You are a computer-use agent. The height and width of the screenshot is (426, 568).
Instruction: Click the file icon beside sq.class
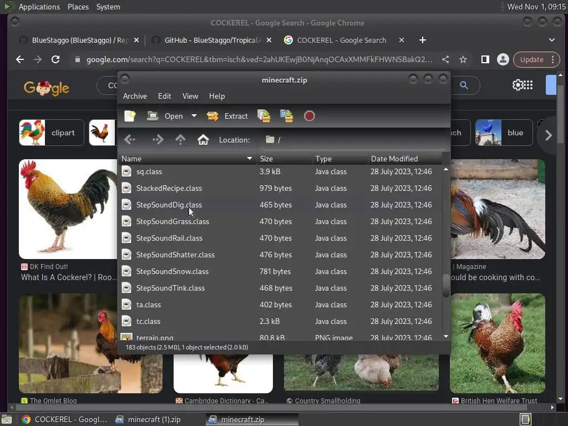coord(126,171)
